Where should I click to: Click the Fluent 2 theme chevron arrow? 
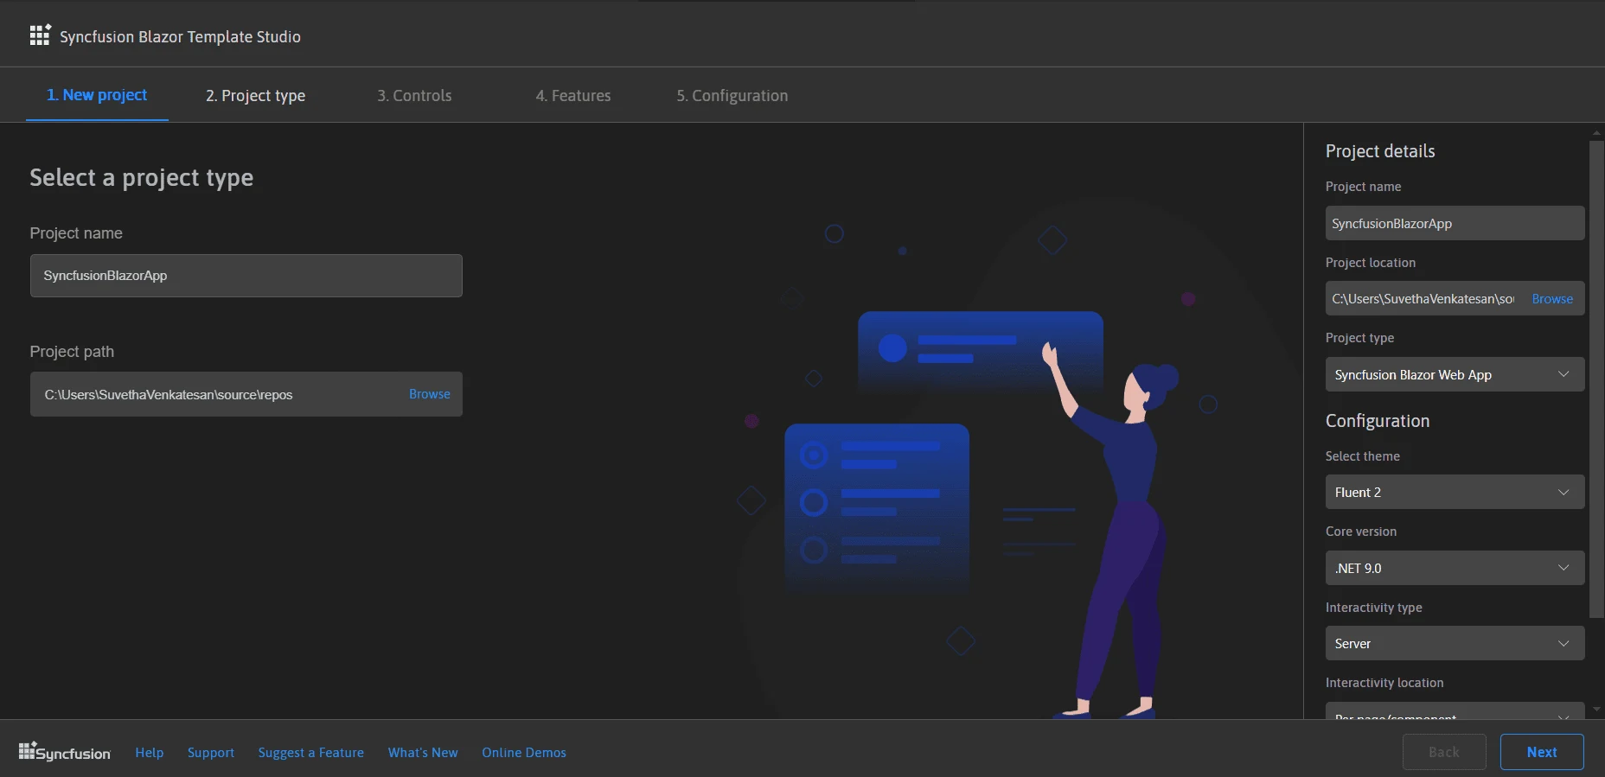[1563, 492]
